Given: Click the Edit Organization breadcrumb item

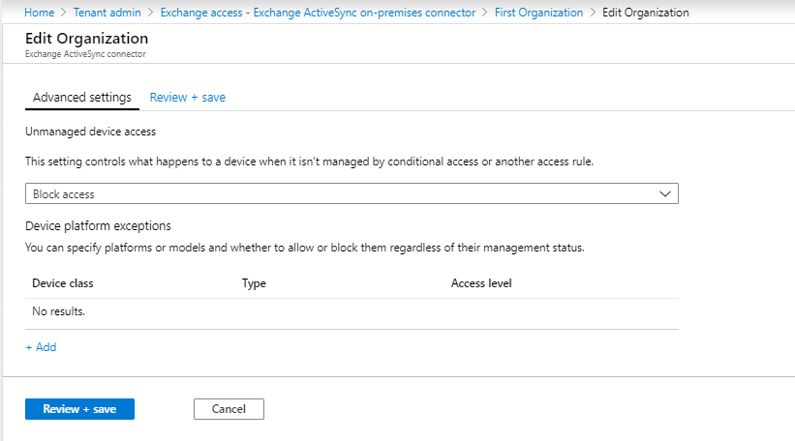Looking at the screenshot, I should tap(646, 13).
